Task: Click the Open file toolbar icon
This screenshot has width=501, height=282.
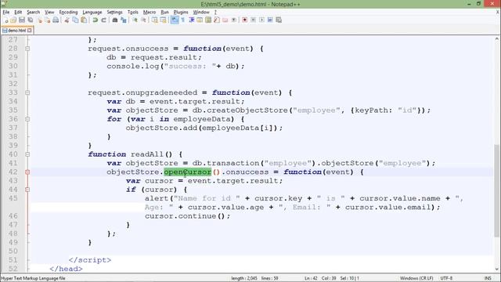Action: [x=13, y=20]
